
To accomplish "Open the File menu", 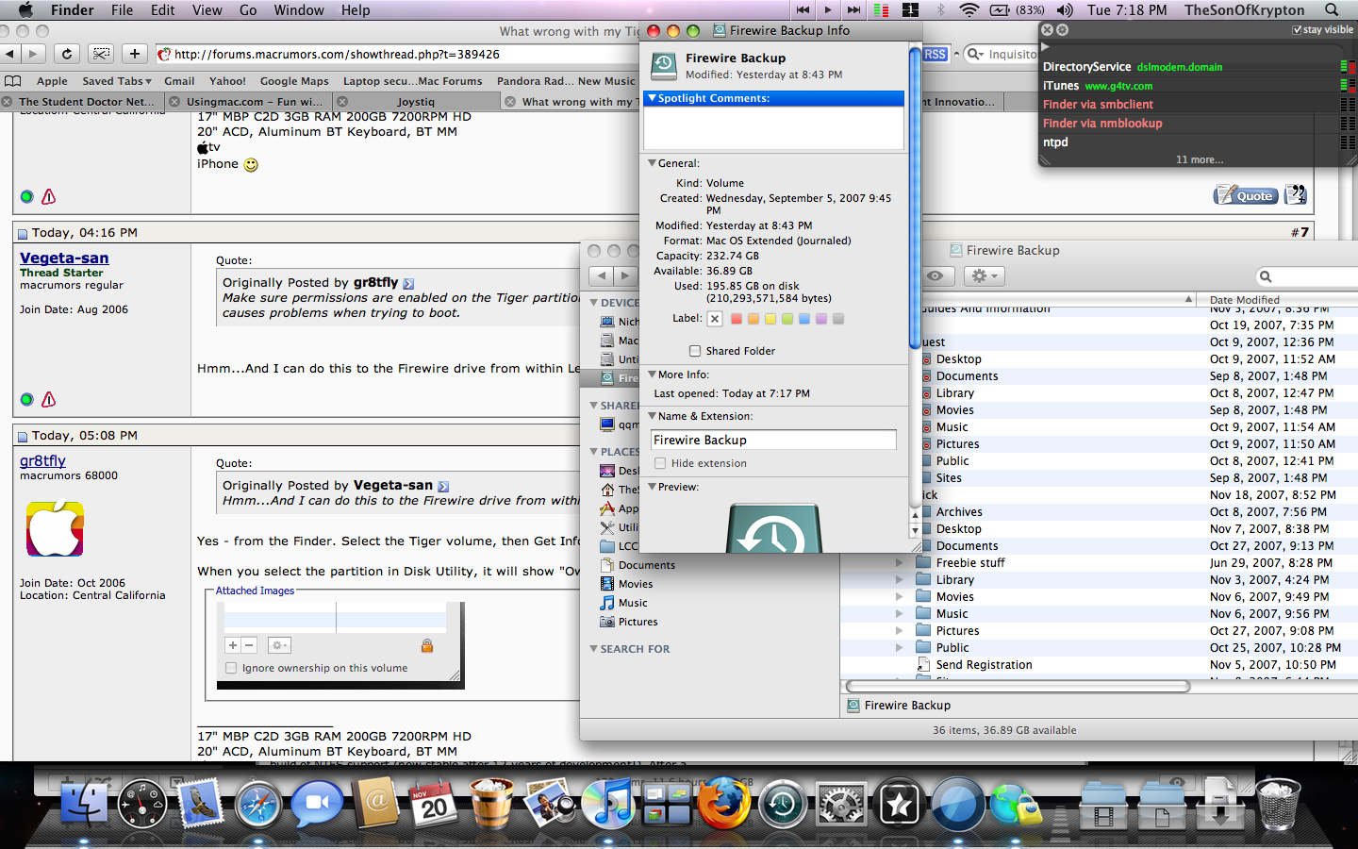I will click(123, 10).
